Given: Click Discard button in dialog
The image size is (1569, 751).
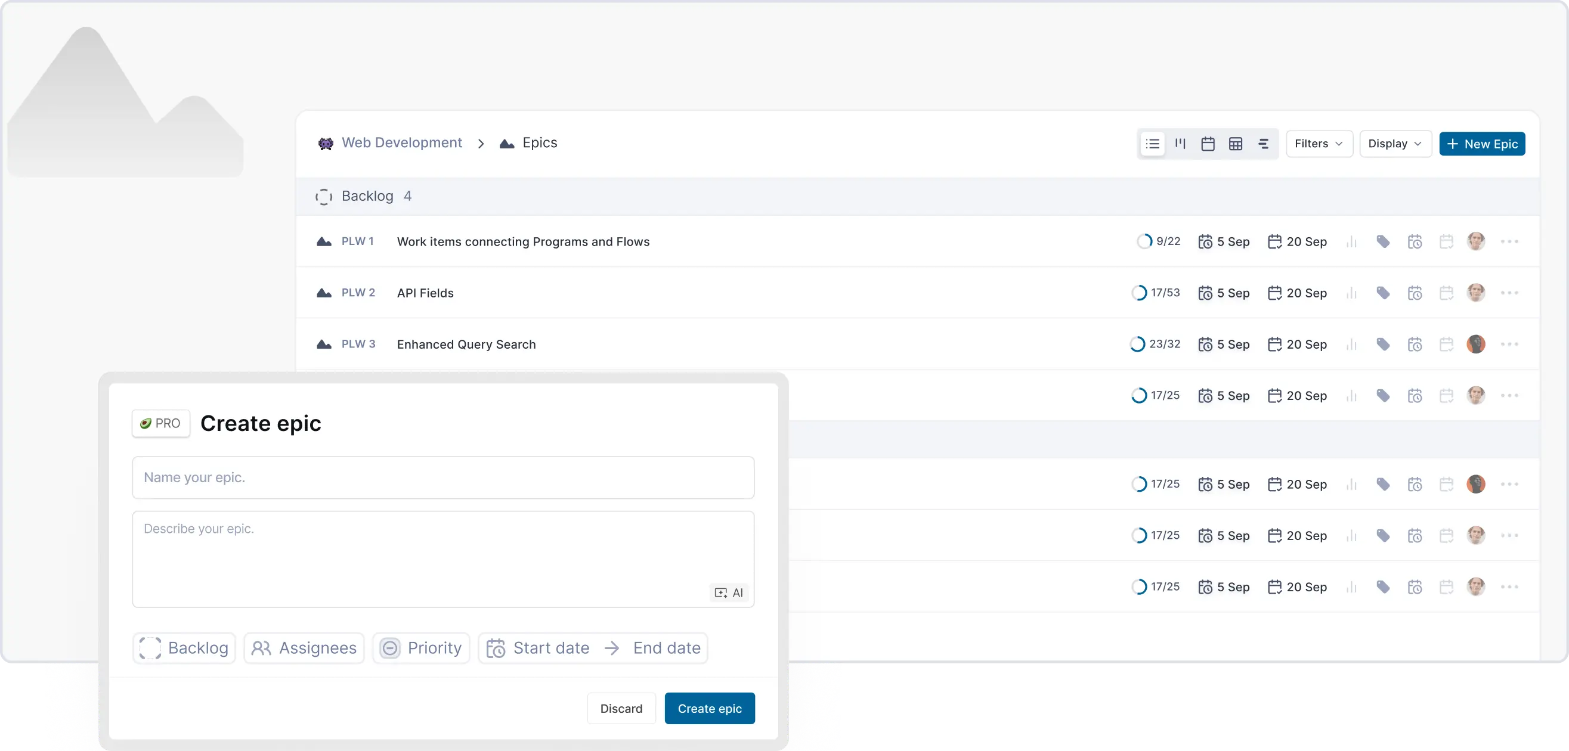Looking at the screenshot, I should (x=621, y=709).
